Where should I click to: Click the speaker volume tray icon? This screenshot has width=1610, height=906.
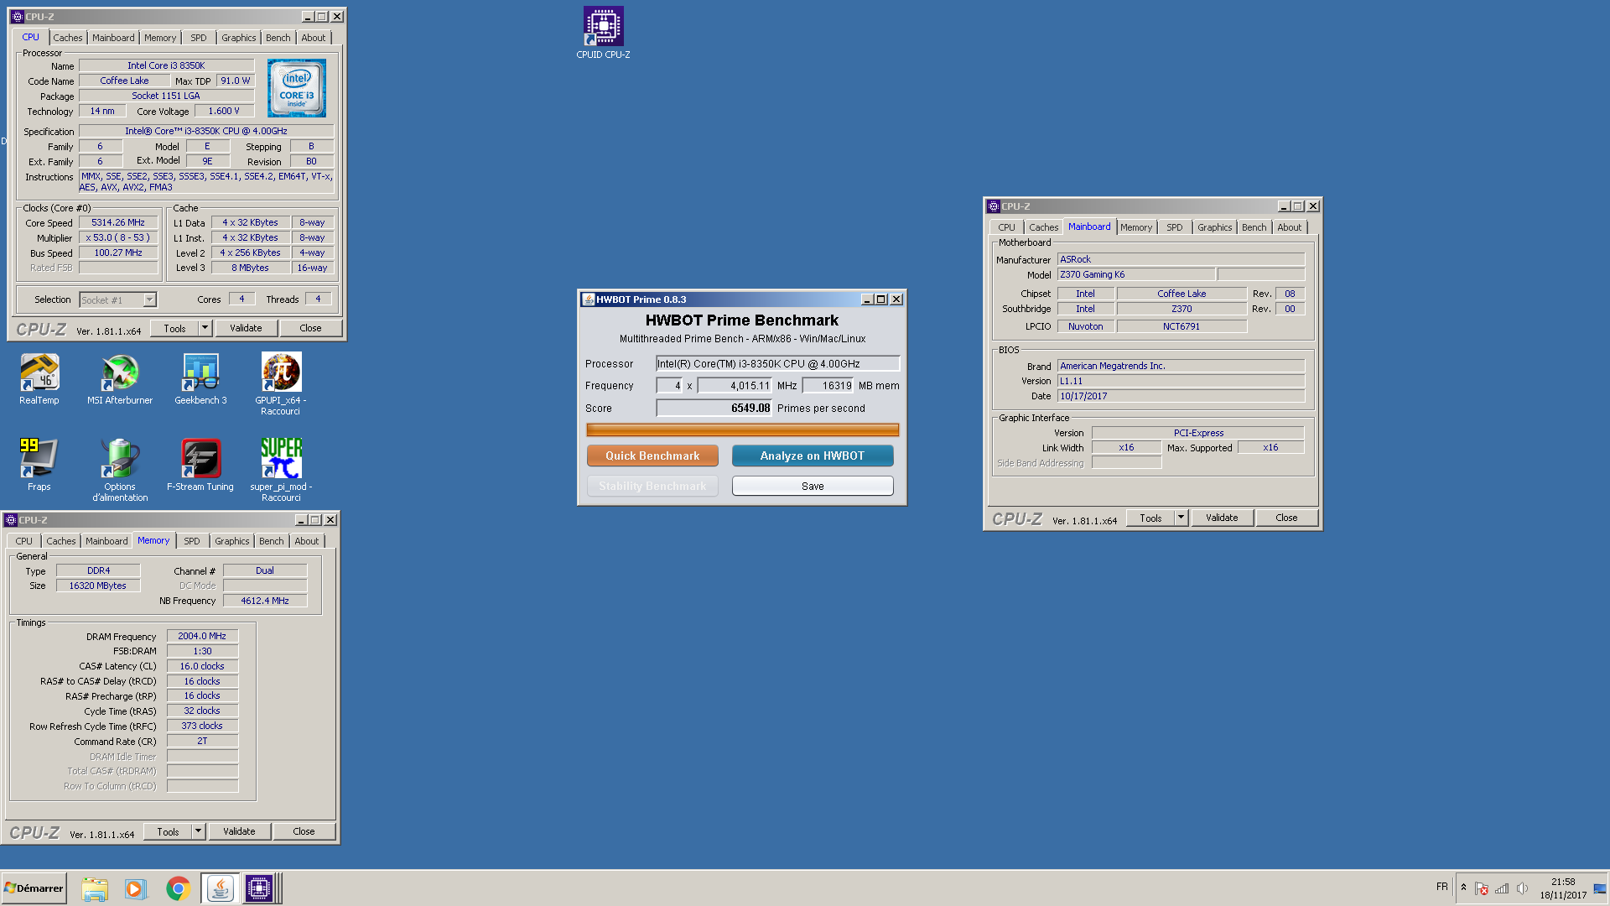(x=1522, y=888)
